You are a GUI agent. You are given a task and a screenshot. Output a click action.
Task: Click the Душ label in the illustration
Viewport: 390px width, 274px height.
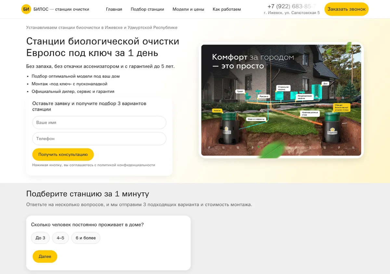tap(325, 83)
